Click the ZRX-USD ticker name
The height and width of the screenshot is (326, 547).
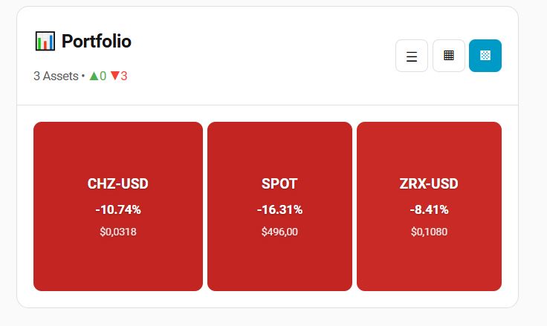click(429, 184)
